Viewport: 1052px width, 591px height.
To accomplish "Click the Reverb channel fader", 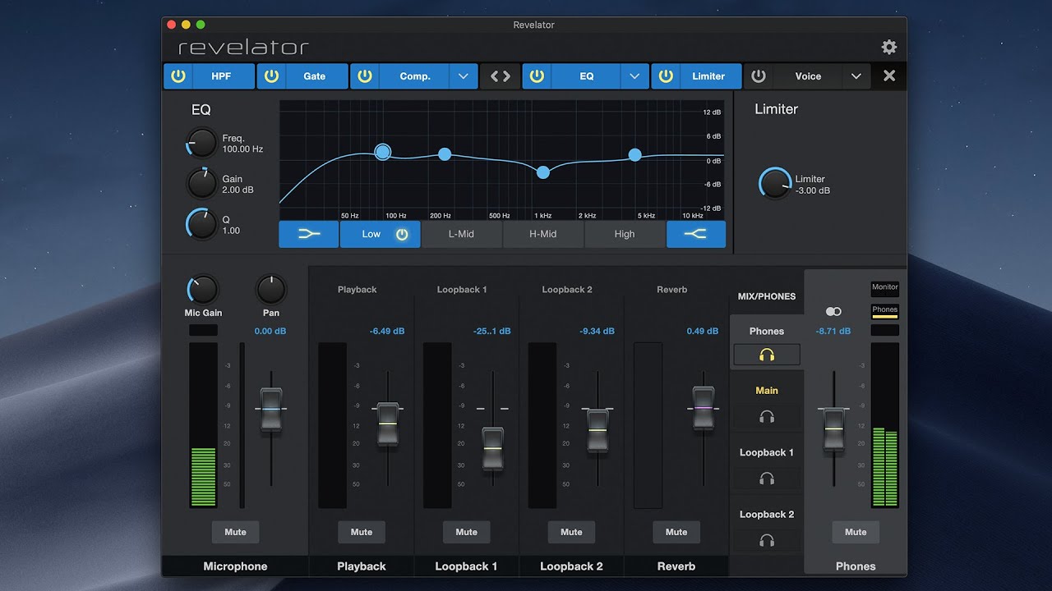I will pos(703,408).
